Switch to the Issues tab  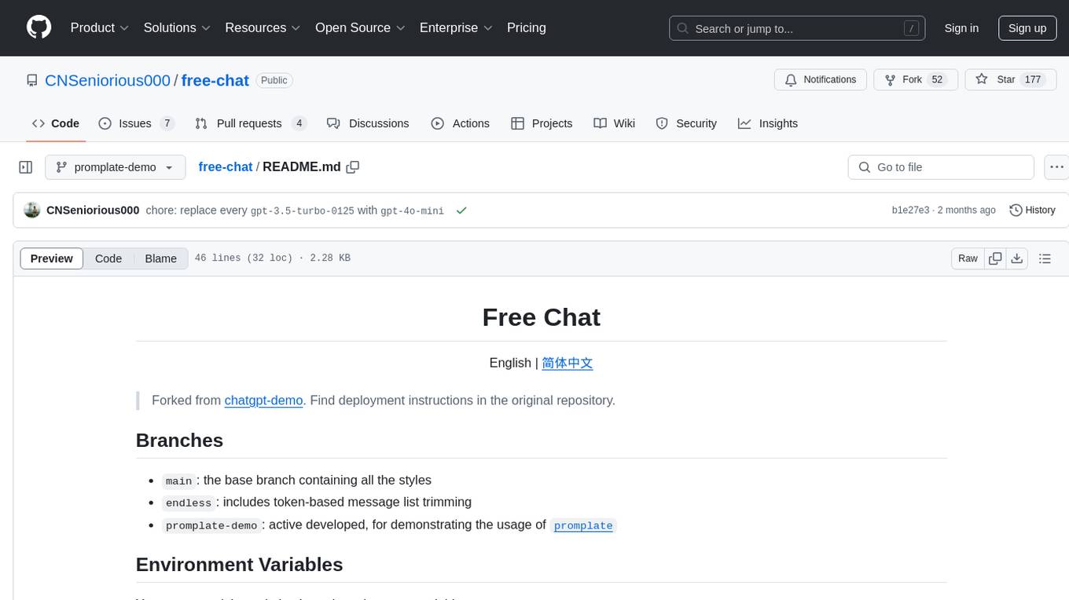(x=136, y=123)
